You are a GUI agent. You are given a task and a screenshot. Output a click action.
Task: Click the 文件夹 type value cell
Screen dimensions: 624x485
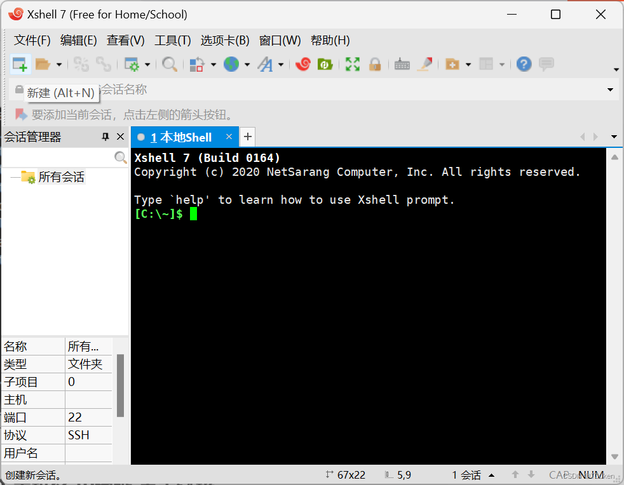coord(88,364)
